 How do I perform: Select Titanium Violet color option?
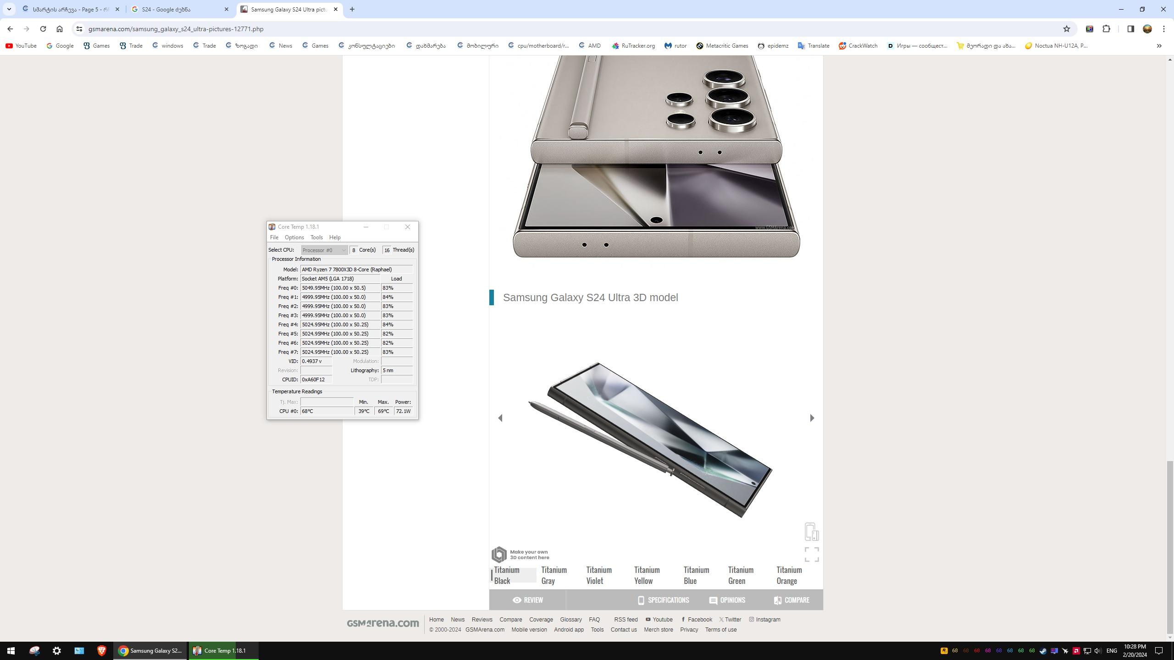point(598,575)
